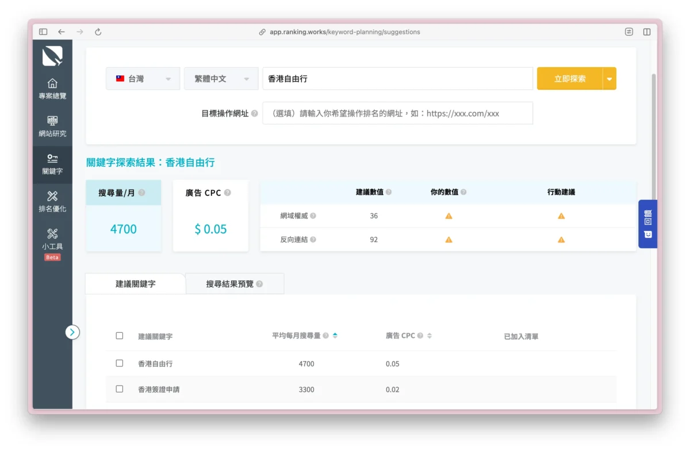Click help icon next to 你的數值
The height and width of the screenshot is (451, 690).
click(x=463, y=192)
